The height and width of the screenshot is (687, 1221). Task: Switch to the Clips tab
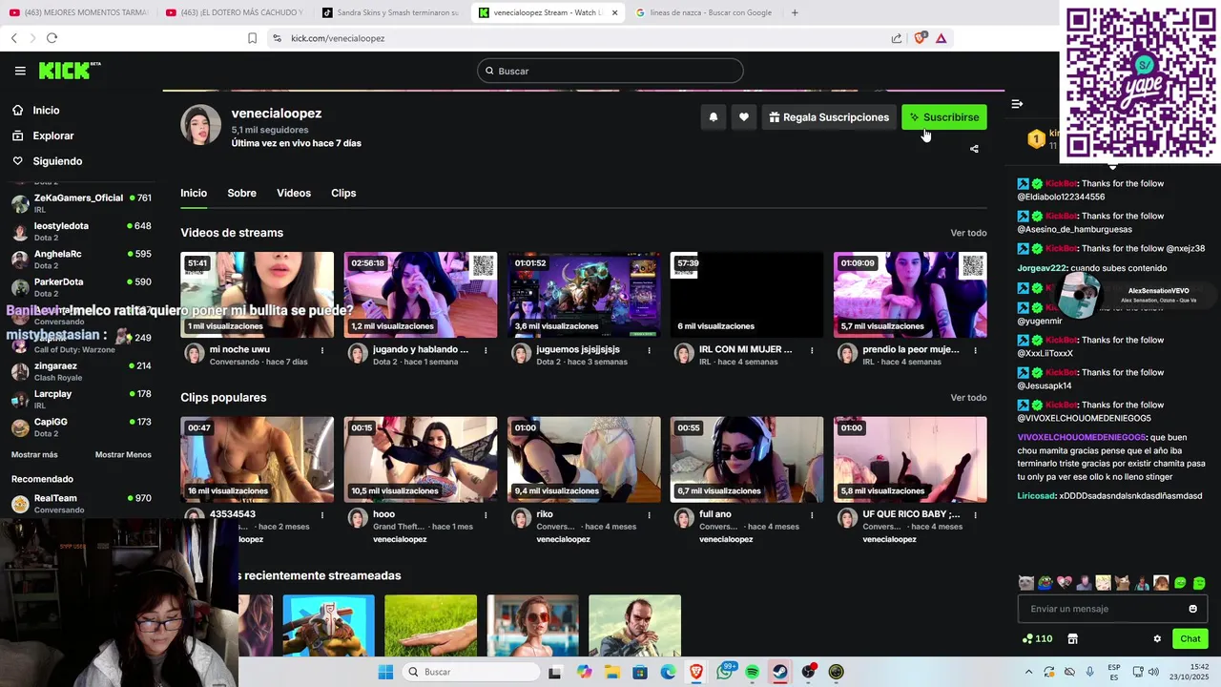pyautogui.click(x=343, y=194)
